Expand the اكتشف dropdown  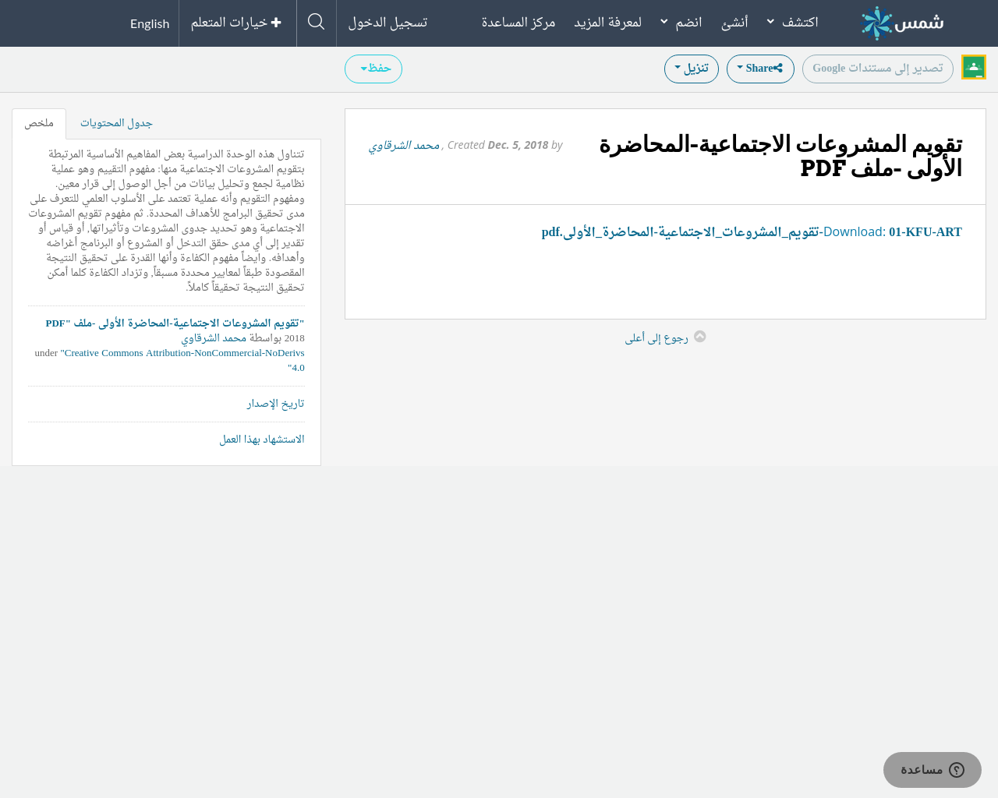point(791,21)
